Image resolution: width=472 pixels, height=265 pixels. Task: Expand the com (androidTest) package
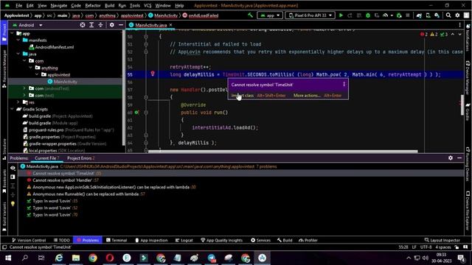[x=24, y=88]
